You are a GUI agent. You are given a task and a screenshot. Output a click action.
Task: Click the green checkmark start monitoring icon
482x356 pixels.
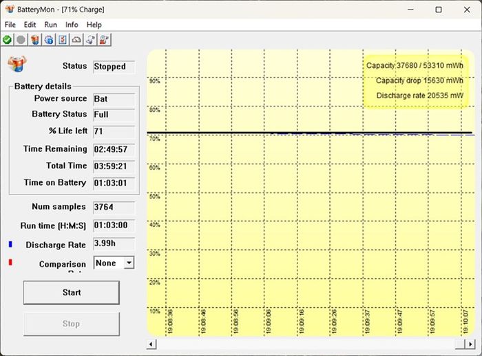click(7, 40)
